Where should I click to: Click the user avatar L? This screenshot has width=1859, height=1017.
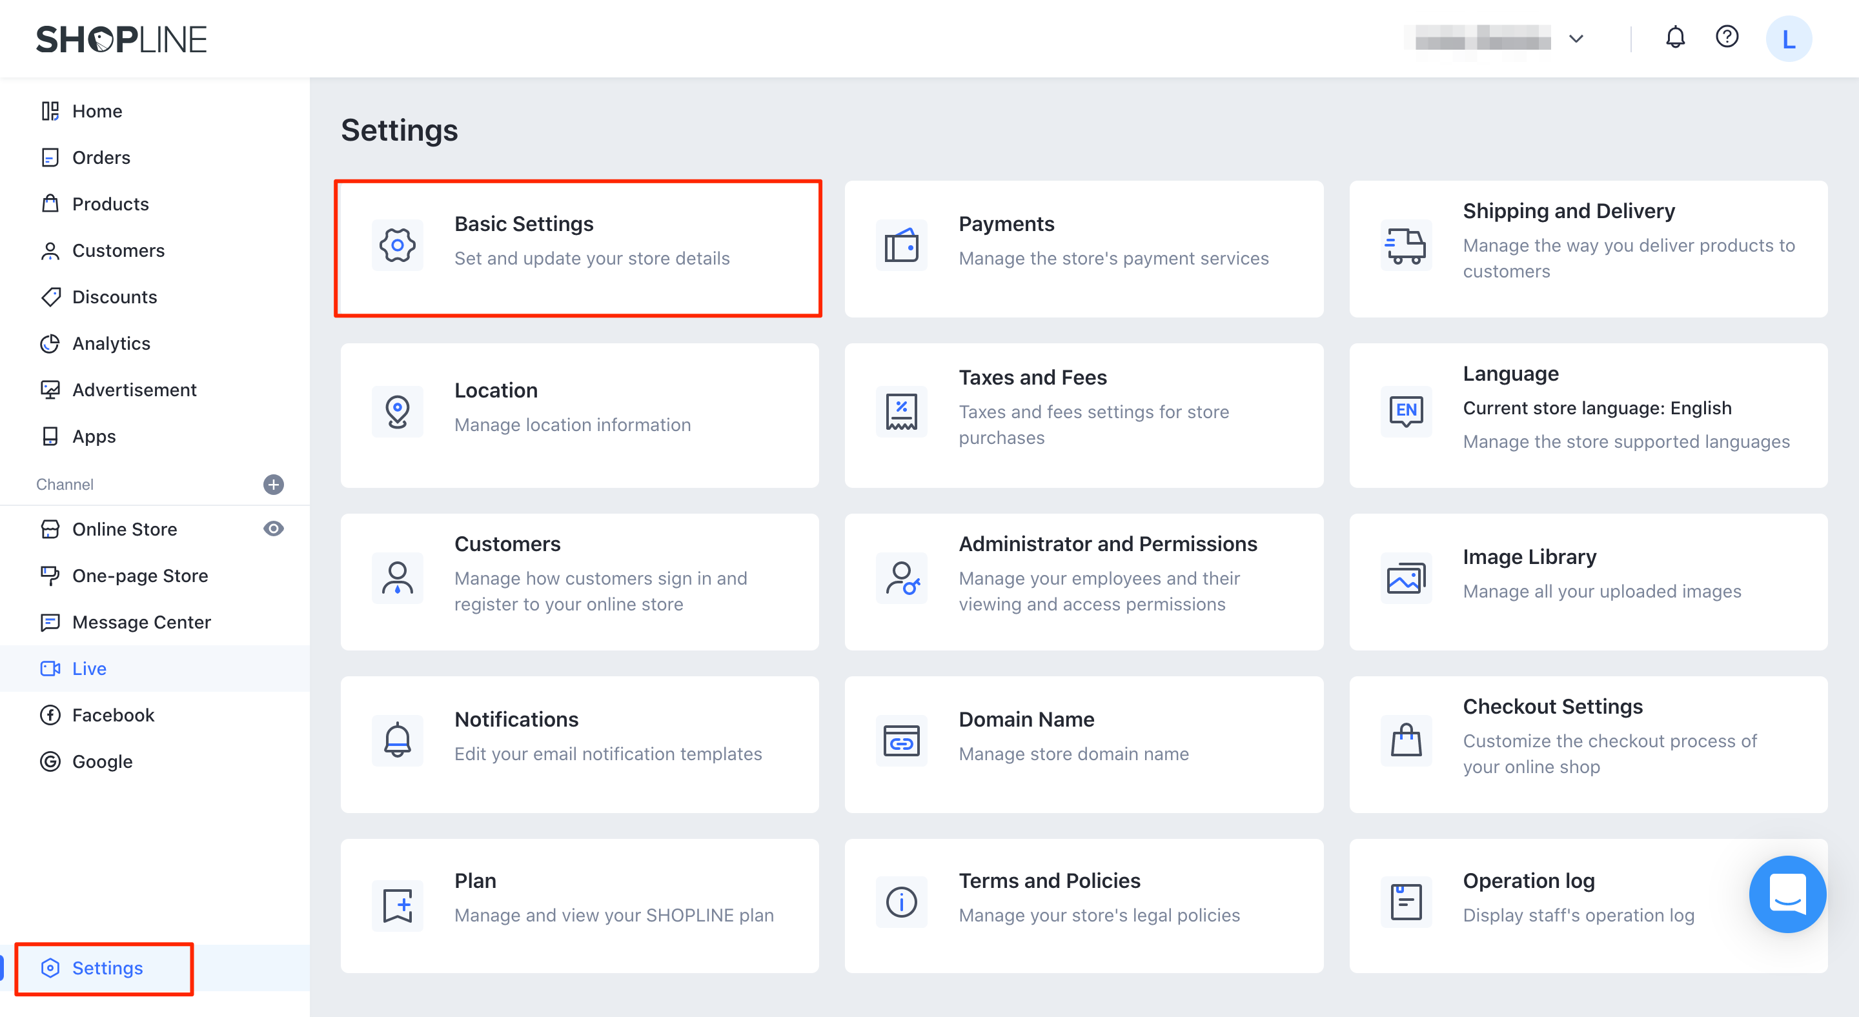pyautogui.click(x=1788, y=38)
